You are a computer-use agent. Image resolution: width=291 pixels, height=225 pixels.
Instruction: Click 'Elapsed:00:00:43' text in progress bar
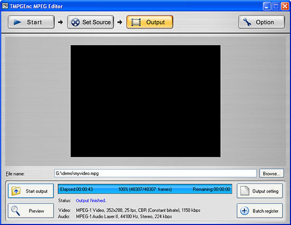[77, 189]
